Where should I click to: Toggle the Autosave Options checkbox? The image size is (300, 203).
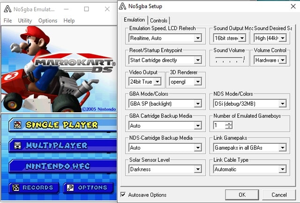coord(123,195)
